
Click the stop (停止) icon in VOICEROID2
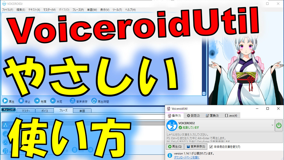tap(21, 101)
